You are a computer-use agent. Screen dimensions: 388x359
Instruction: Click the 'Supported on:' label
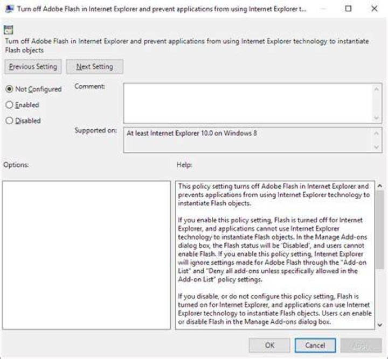click(96, 130)
